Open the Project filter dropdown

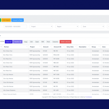click(x=41, y=26)
